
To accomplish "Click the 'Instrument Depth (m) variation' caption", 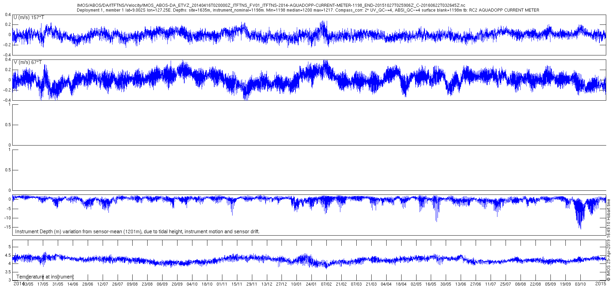I will tap(137, 232).
